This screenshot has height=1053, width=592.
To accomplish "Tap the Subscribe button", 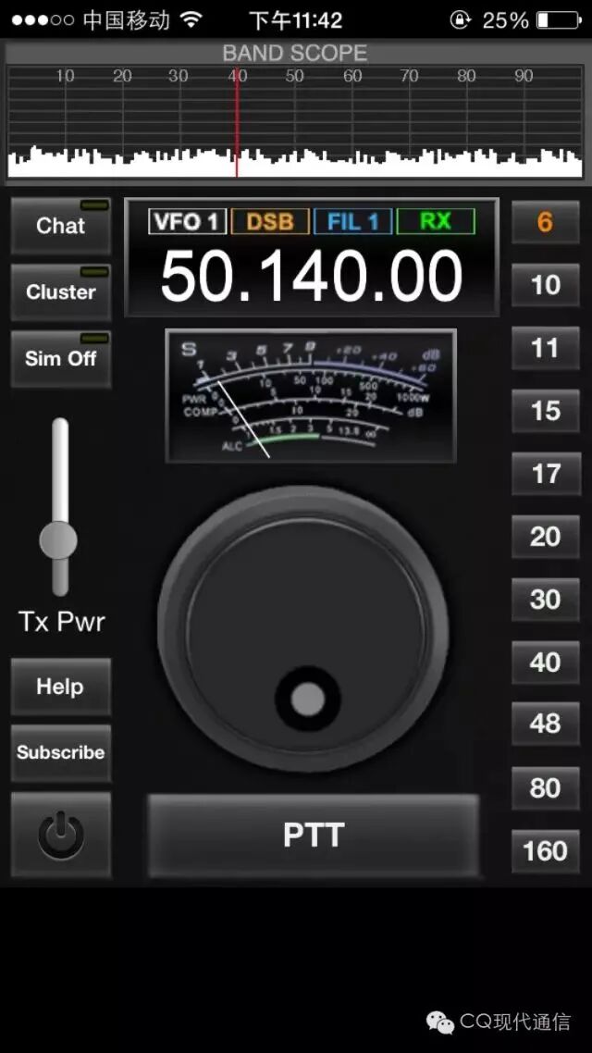I will click(61, 752).
